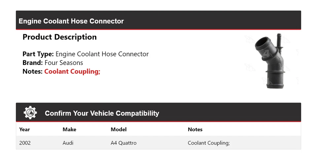317x160 pixels.
Task: Select the Make column header
Action: (x=69, y=129)
